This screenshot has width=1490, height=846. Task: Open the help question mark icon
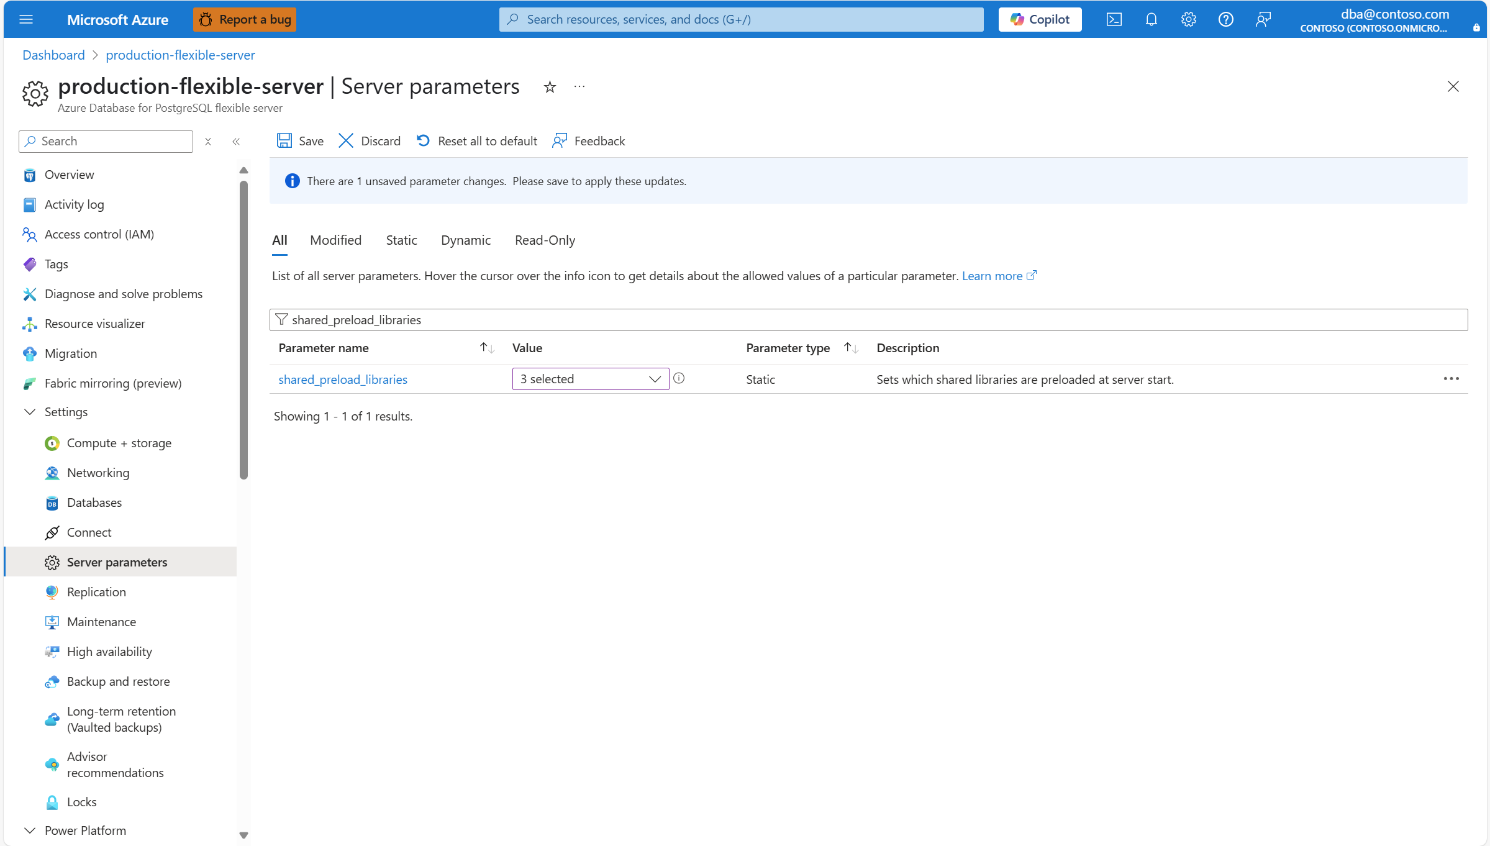click(1225, 19)
